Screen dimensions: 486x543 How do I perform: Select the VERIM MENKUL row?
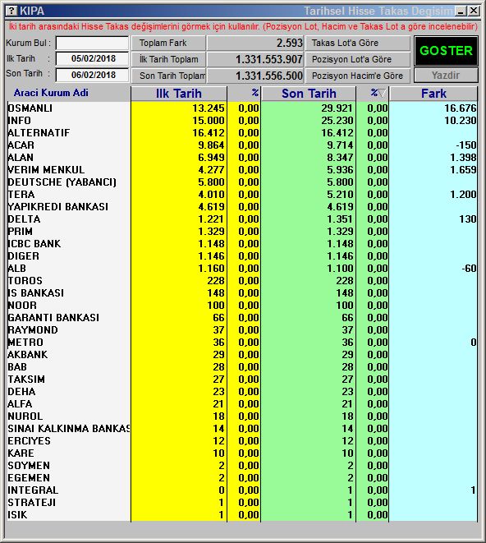242,170
